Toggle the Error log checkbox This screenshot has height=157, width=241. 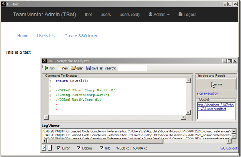58,148
